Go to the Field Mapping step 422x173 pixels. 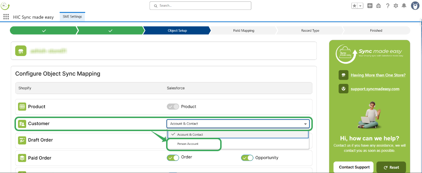click(244, 31)
